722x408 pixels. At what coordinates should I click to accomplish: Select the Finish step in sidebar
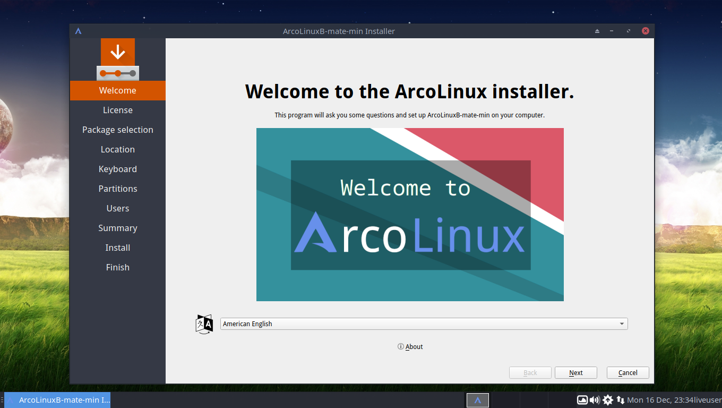[x=118, y=267]
